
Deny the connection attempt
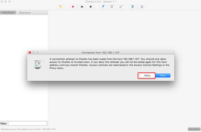pyautogui.click(x=163, y=75)
